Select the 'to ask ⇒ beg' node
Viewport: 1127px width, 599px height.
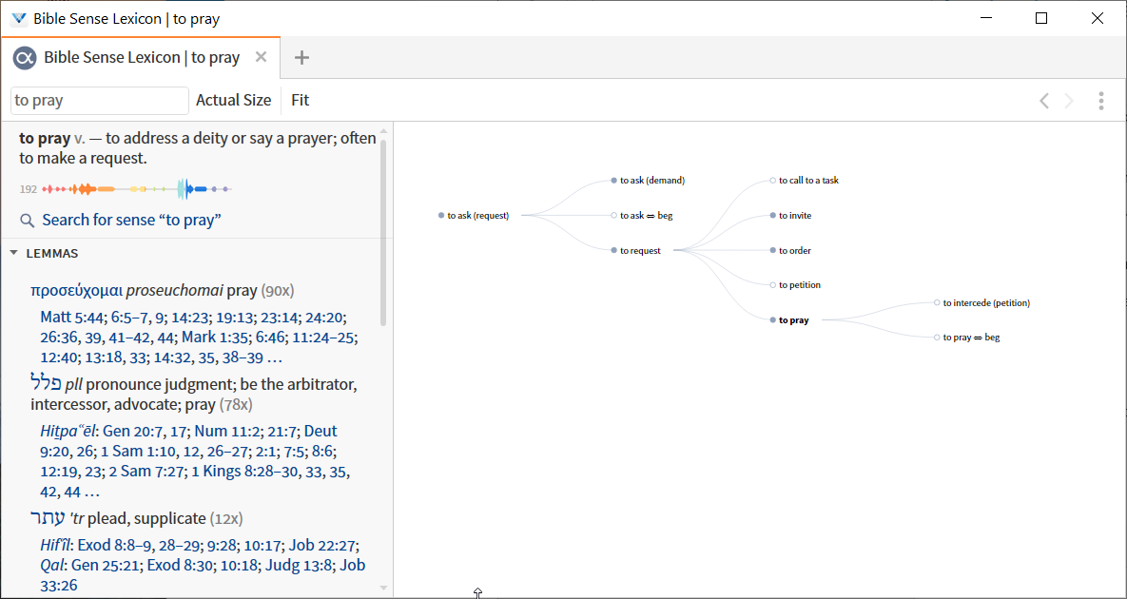click(x=646, y=216)
